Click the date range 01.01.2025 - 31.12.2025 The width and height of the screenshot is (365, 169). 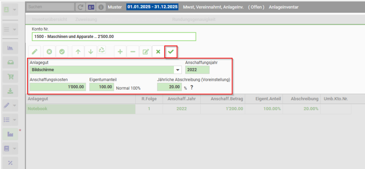(152, 7)
